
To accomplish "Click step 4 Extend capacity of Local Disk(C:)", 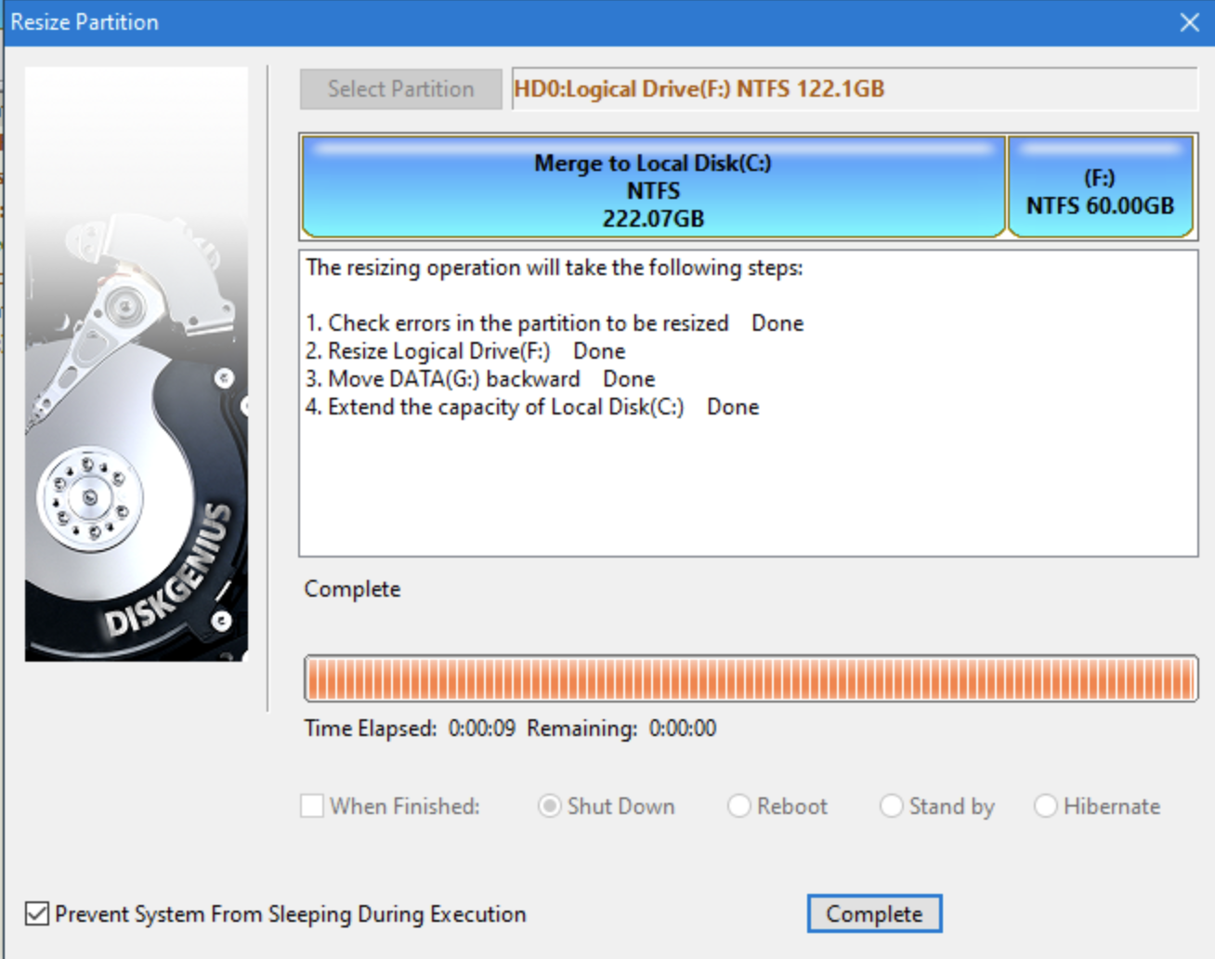I will pos(531,406).
